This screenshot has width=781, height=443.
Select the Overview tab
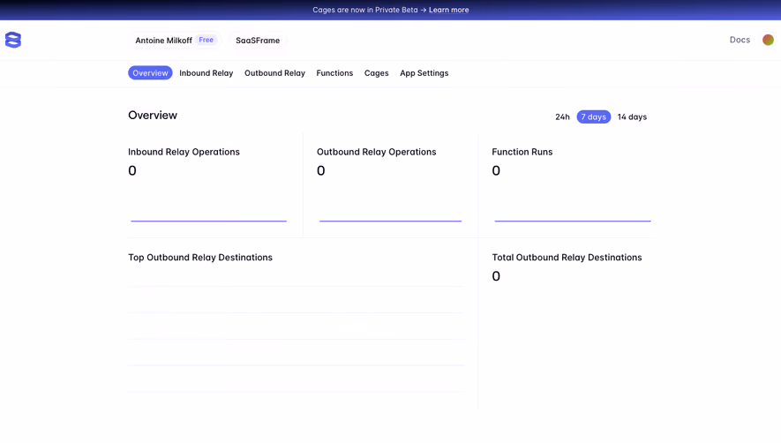(x=150, y=72)
